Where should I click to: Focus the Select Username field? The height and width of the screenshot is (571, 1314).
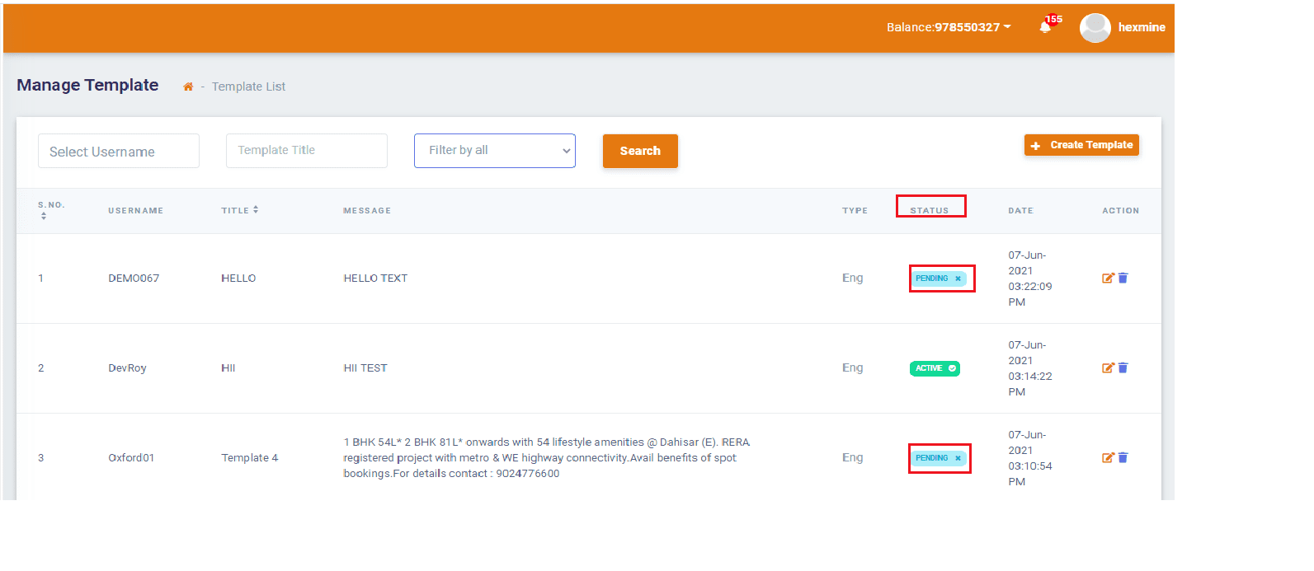click(x=119, y=152)
